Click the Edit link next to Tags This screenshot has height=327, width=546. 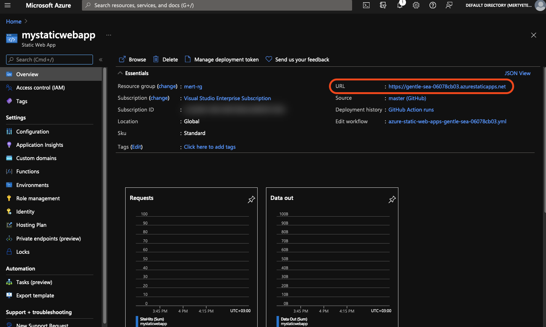point(137,147)
